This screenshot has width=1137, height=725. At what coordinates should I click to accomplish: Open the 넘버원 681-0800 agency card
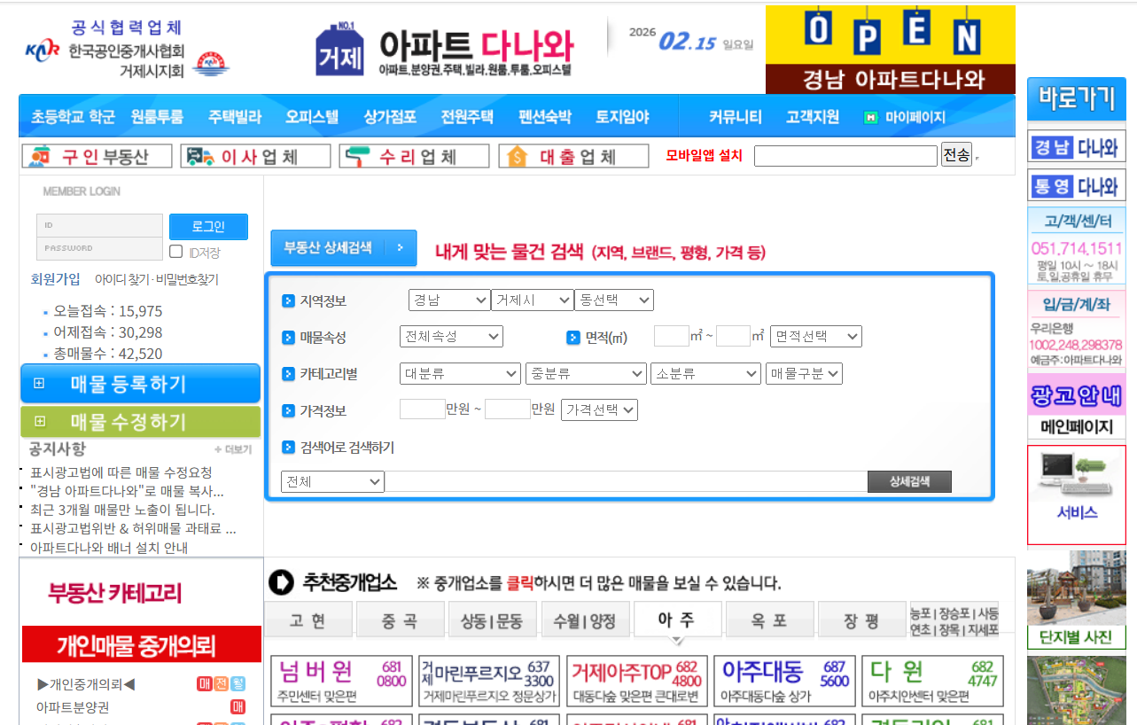(x=341, y=681)
